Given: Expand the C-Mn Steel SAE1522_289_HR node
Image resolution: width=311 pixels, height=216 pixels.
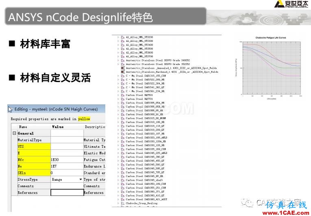Looking at the screenshot, I should (118, 80).
